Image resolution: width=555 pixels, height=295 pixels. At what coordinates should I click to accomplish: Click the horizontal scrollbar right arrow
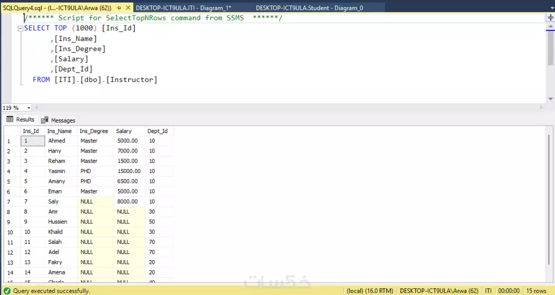click(x=541, y=108)
